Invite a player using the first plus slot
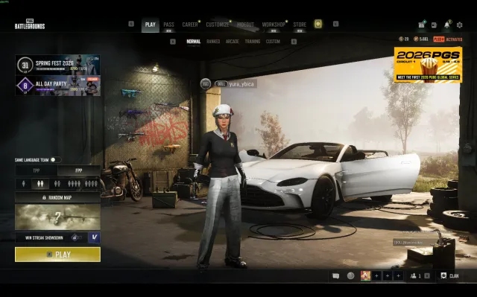The width and height of the screenshot is (477, 297). [376, 275]
